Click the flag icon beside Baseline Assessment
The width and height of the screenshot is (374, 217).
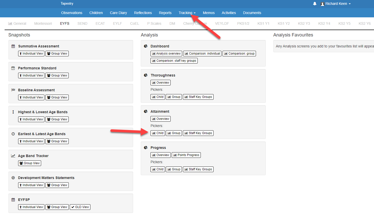coord(13,90)
